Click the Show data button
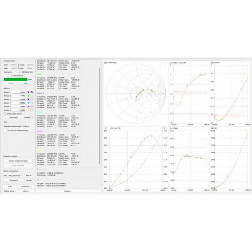This screenshot has height=252, width=252. click(13, 117)
